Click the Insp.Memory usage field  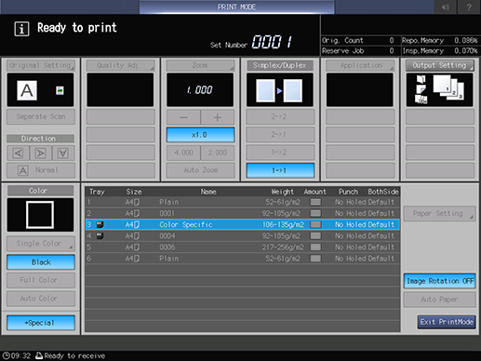click(x=440, y=51)
